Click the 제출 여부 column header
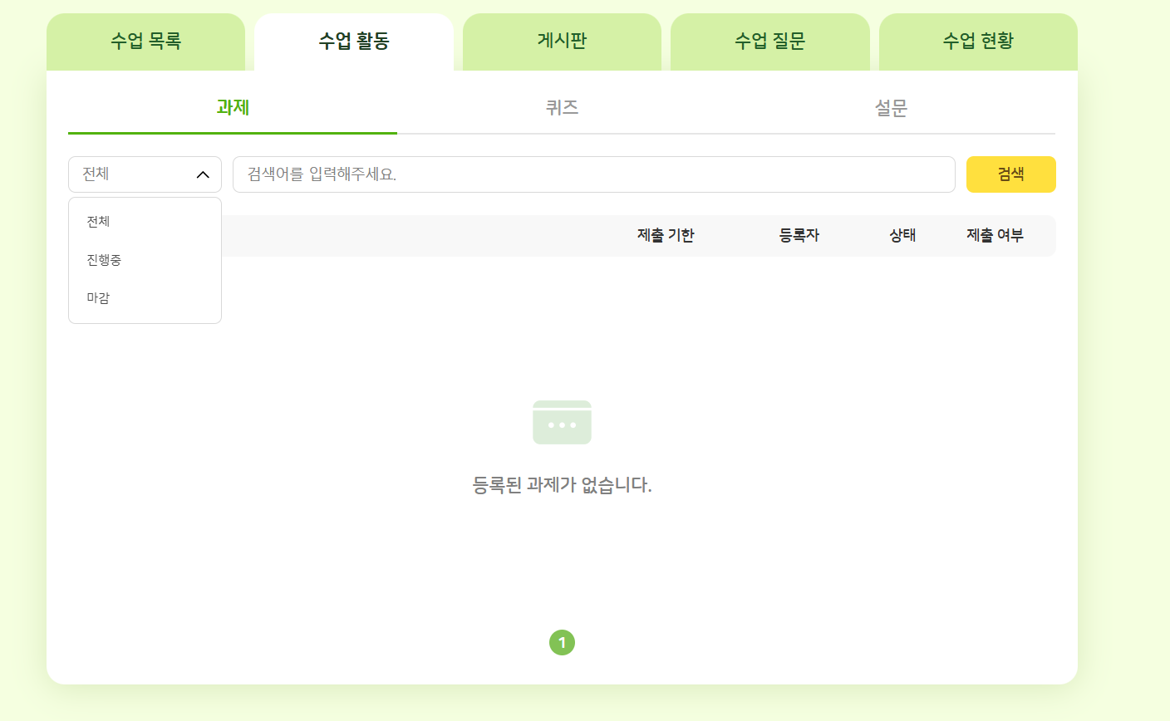Screen dimensions: 1170x721 coord(995,236)
